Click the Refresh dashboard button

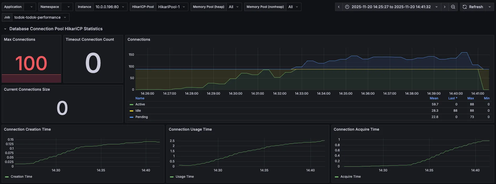click(473, 7)
